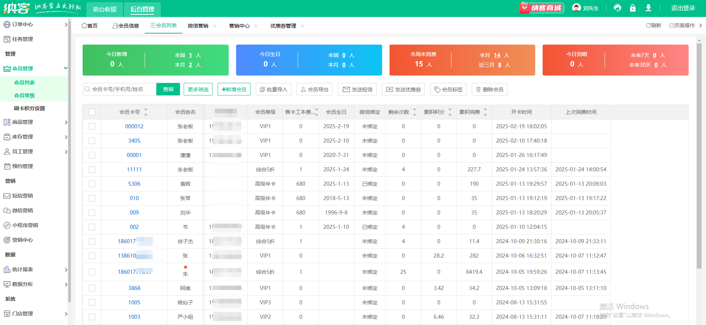Click the download icon in header

point(648,8)
